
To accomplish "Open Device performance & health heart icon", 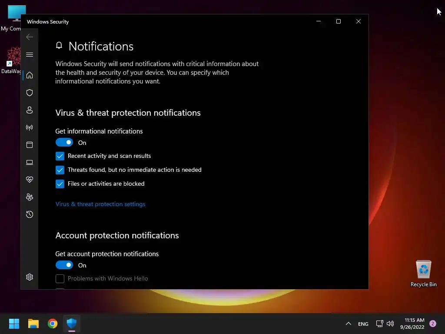I will pos(30,180).
